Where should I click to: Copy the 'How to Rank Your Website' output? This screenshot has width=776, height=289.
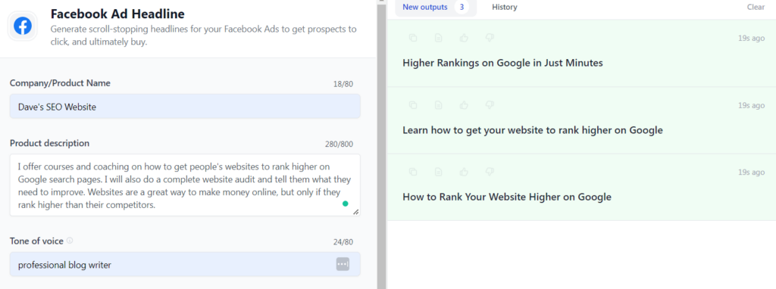tap(413, 172)
